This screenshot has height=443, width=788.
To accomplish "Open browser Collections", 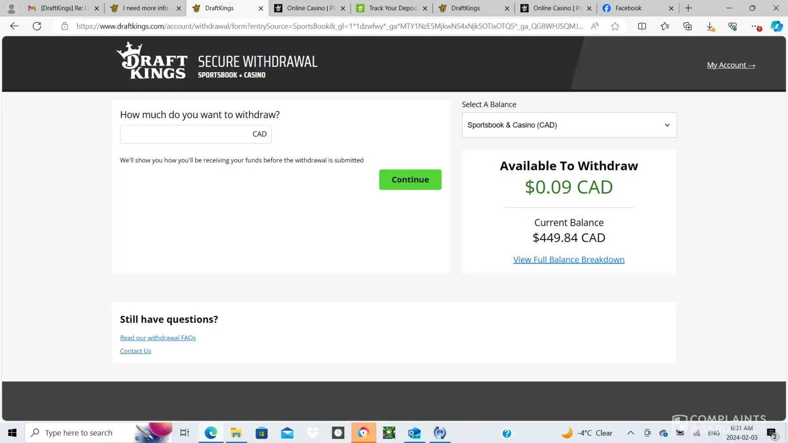I will tap(687, 26).
